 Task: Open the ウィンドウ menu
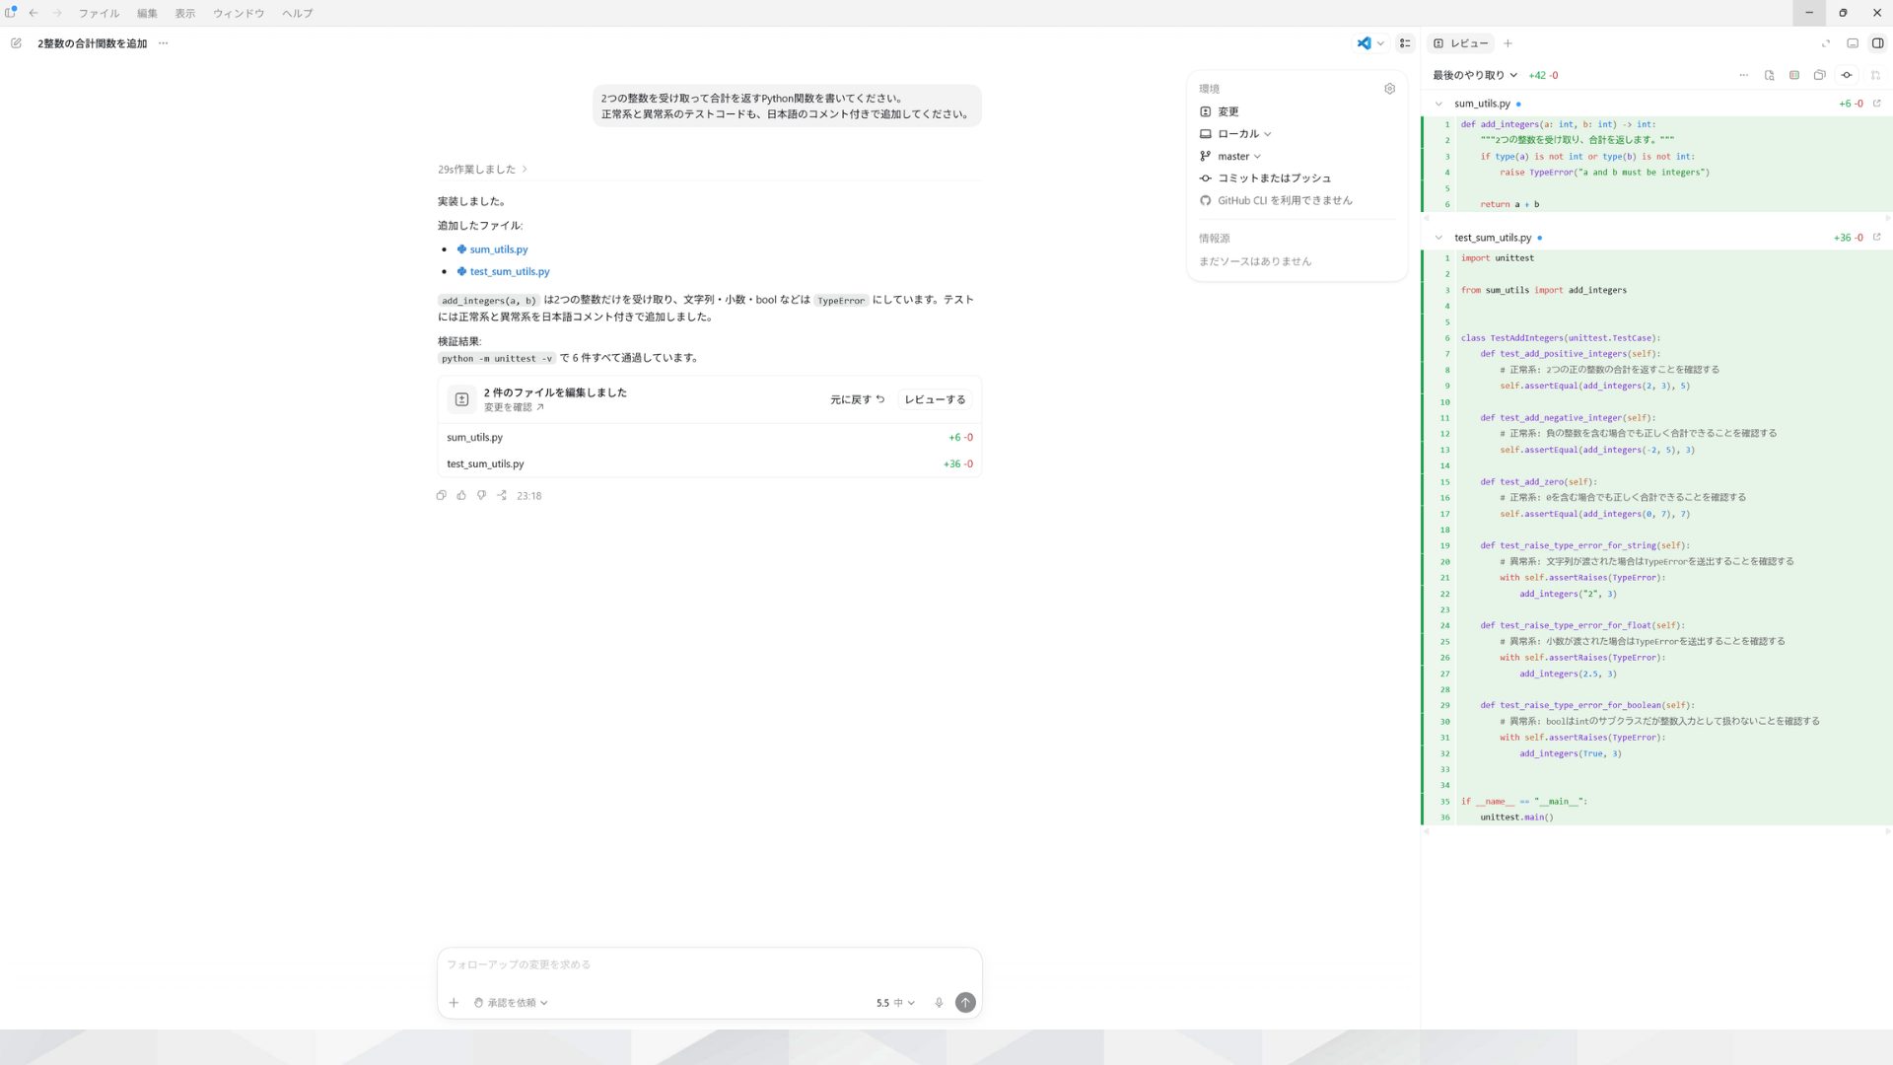tap(239, 13)
